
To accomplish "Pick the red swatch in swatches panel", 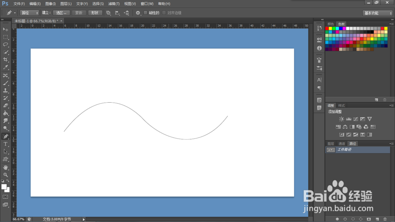I will (x=327, y=28).
